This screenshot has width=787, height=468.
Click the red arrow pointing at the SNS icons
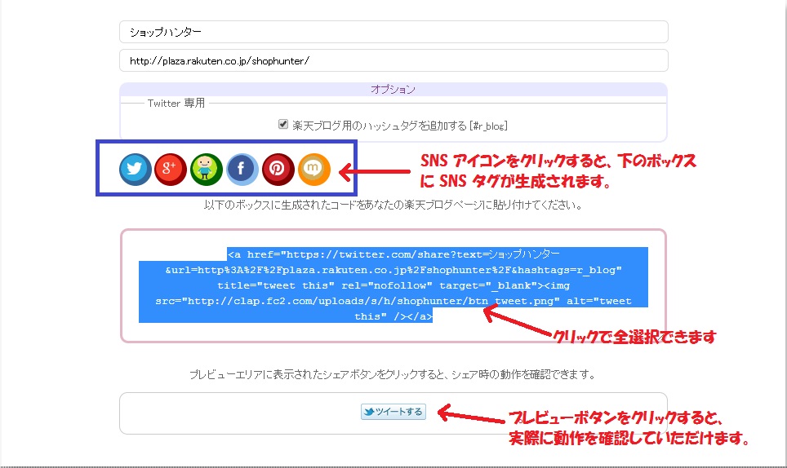click(374, 172)
